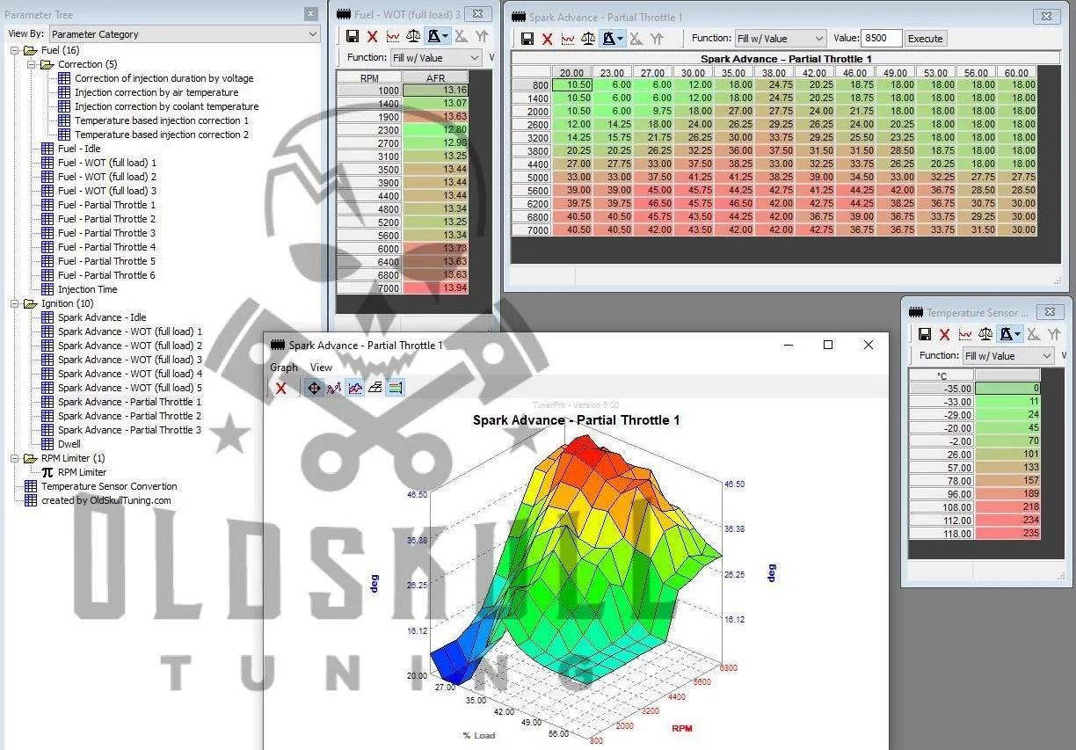Click the crosshair move icon in graph toolbar
Image resolution: width=1076 pixels, height=750 pixels.
(314, 388)
